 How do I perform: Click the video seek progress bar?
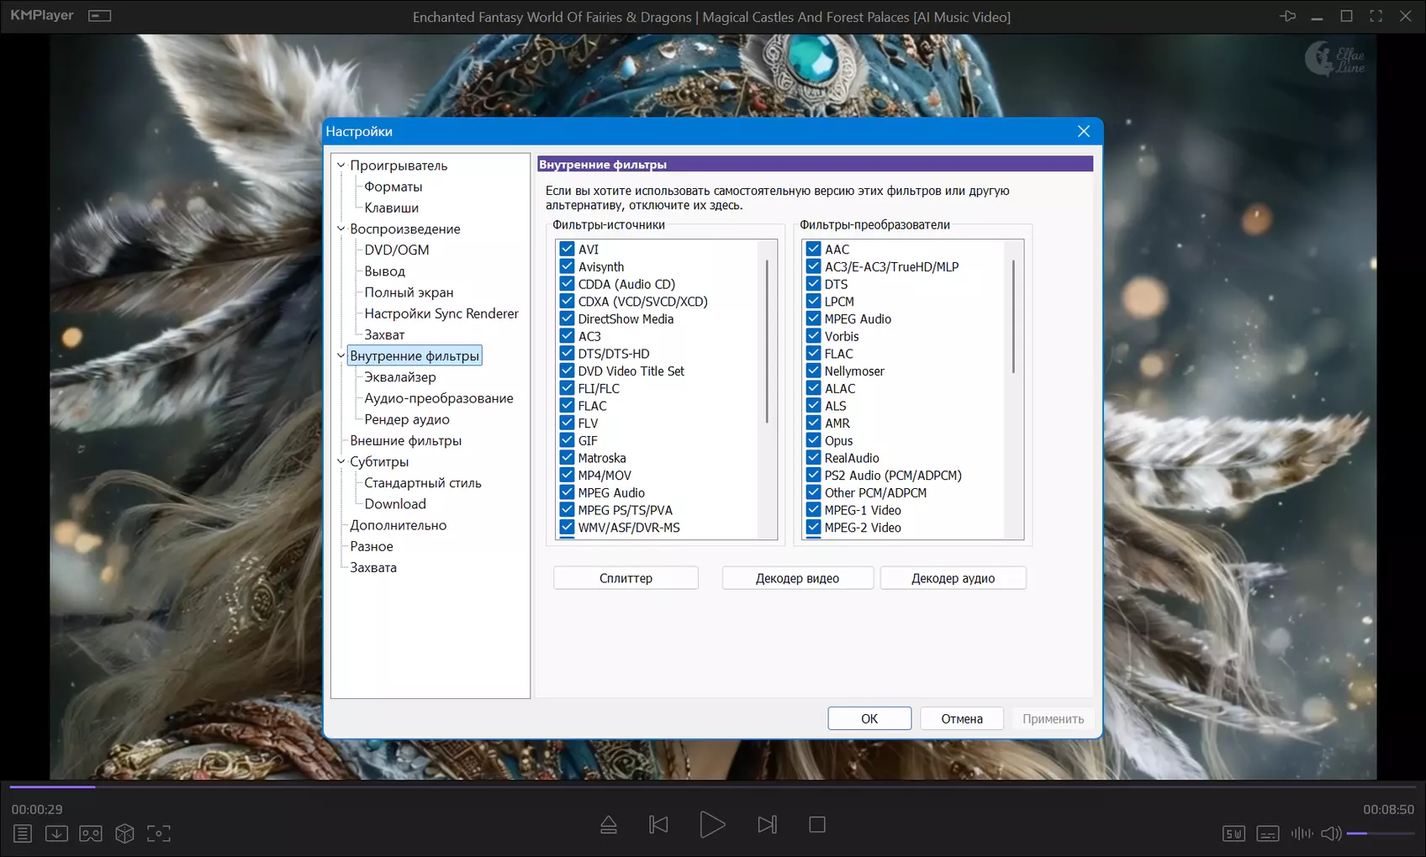(x=713, y=787)
